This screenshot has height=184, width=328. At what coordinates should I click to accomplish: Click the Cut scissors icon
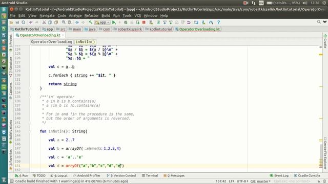click(x=44, y=22)
